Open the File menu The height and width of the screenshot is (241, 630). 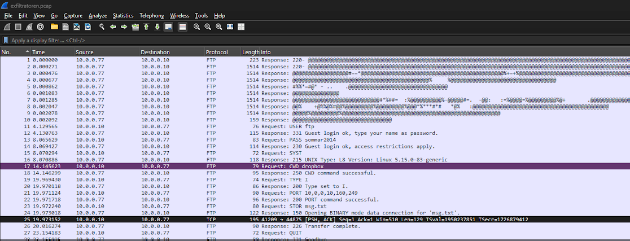click(x=8, y=16)
